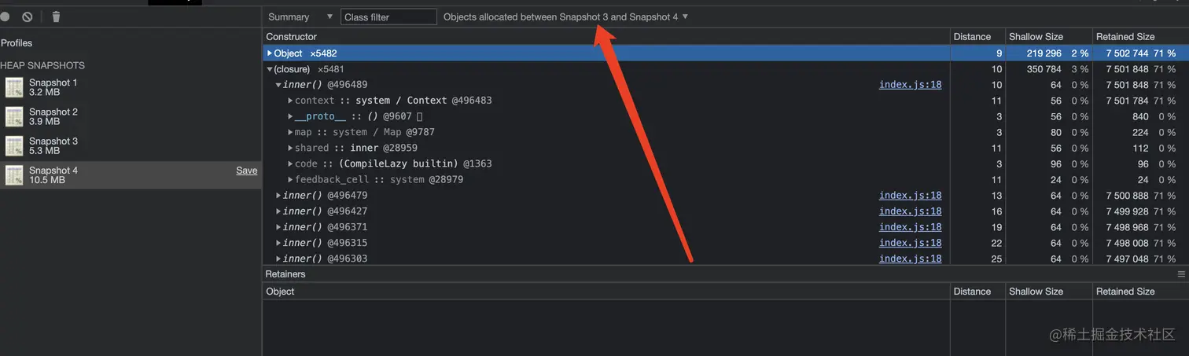Save Snapshot 4 to file
The width and height of the screenshot is (1189, 356).
pos(246,171)
